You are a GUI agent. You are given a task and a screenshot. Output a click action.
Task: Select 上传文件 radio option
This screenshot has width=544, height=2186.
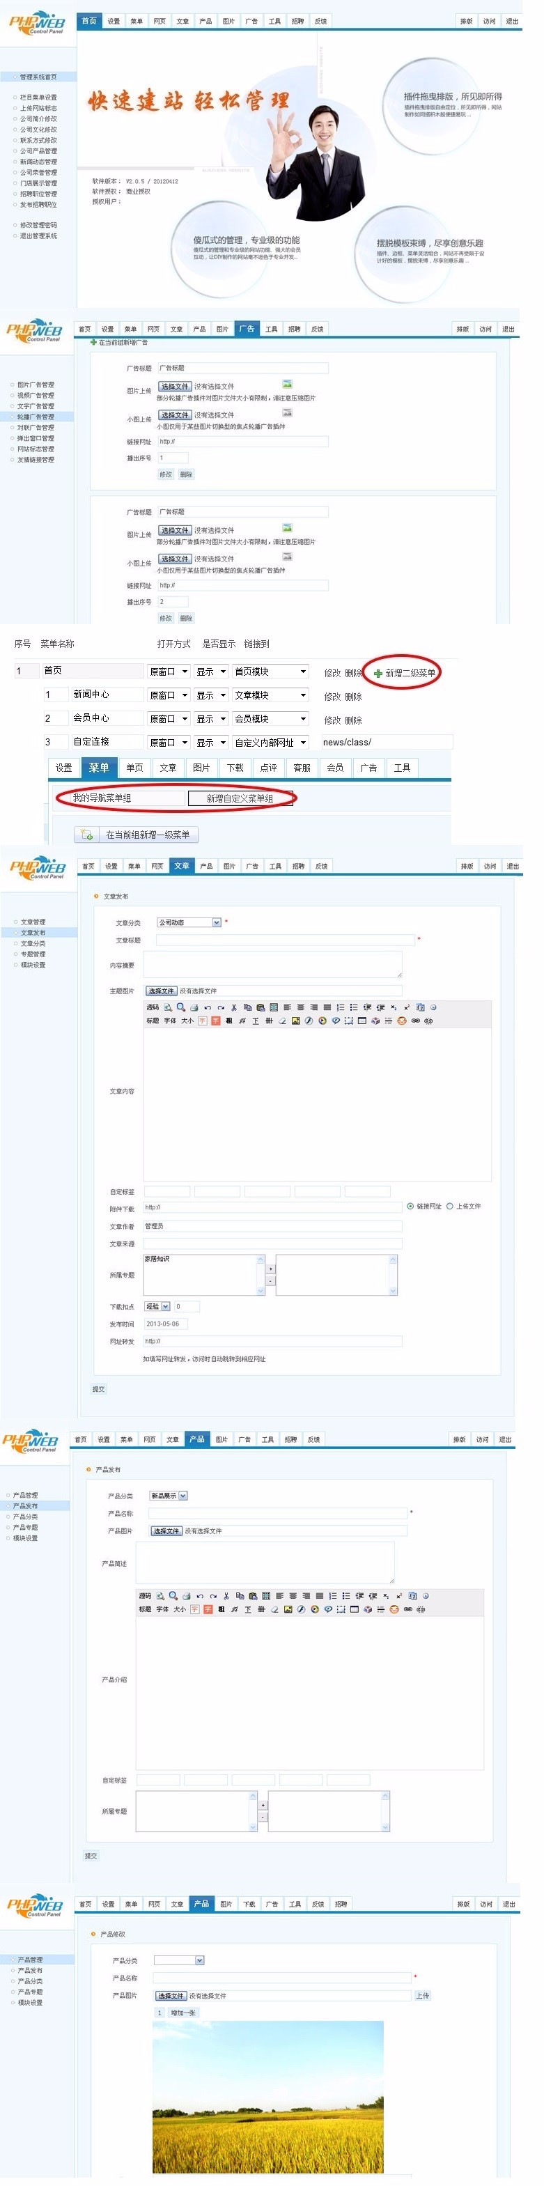pyautogui.click(x=450, y=1206)
